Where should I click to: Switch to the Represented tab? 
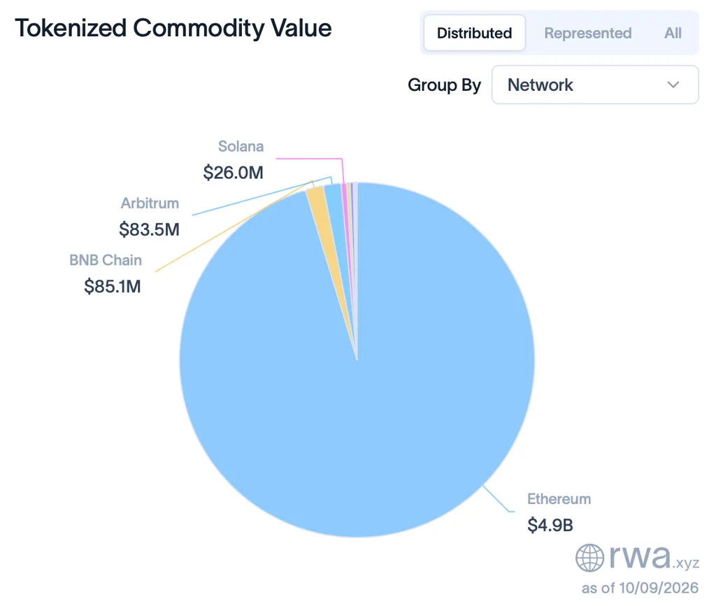coord(587,33)
